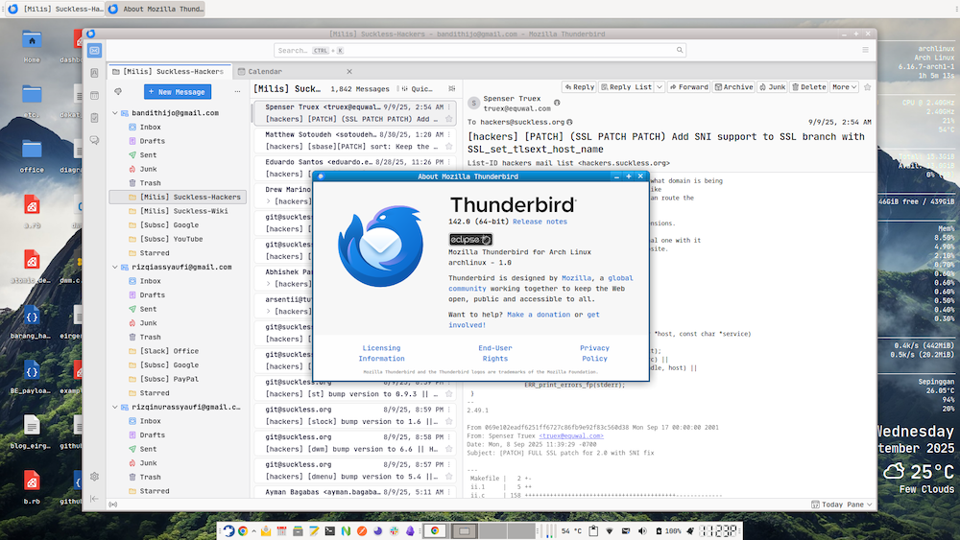Image resolution: width=960 pixels, height=540 pixels.
Task: Open the Chat space icon
Action: tap(94, 140)
